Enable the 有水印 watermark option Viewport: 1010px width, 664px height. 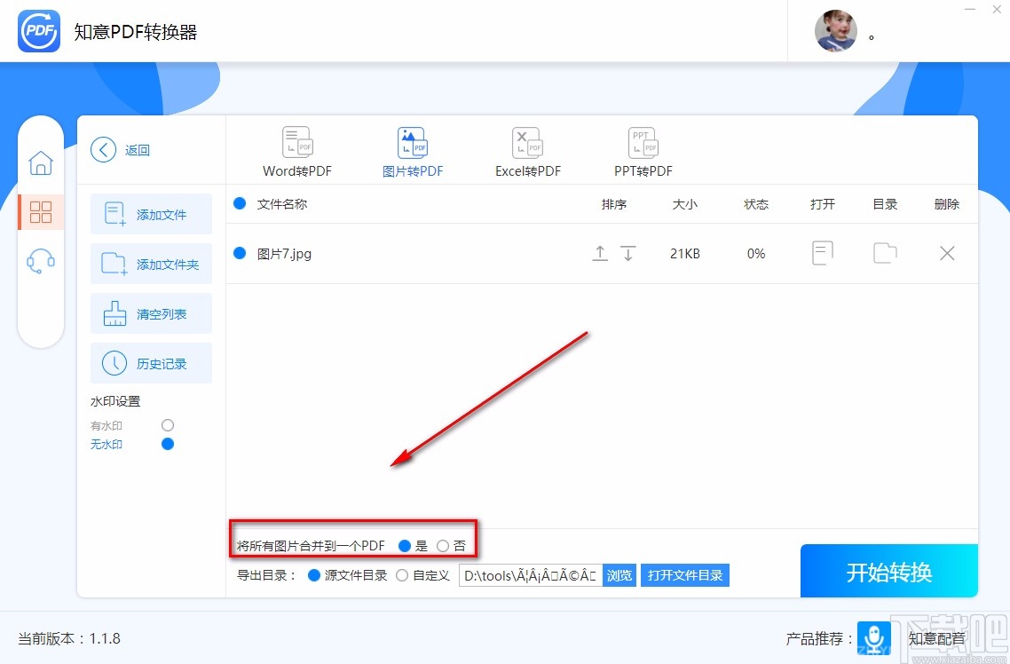point(168,425)
